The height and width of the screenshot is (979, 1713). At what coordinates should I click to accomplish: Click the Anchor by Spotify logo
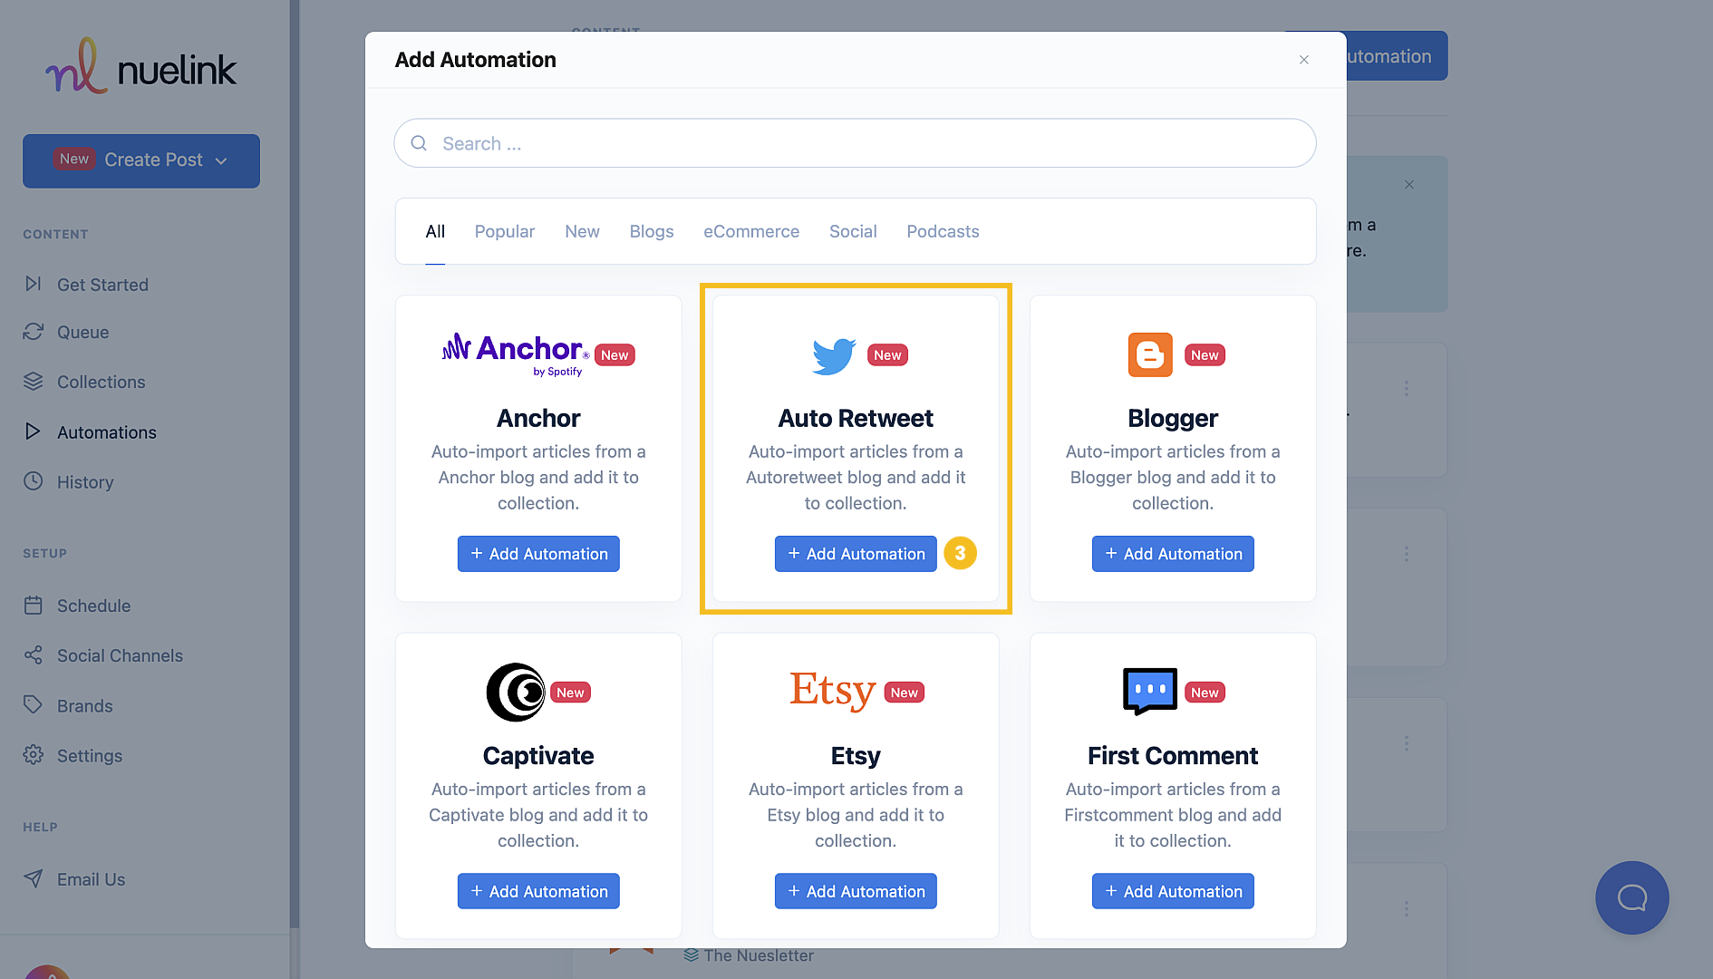515,354
